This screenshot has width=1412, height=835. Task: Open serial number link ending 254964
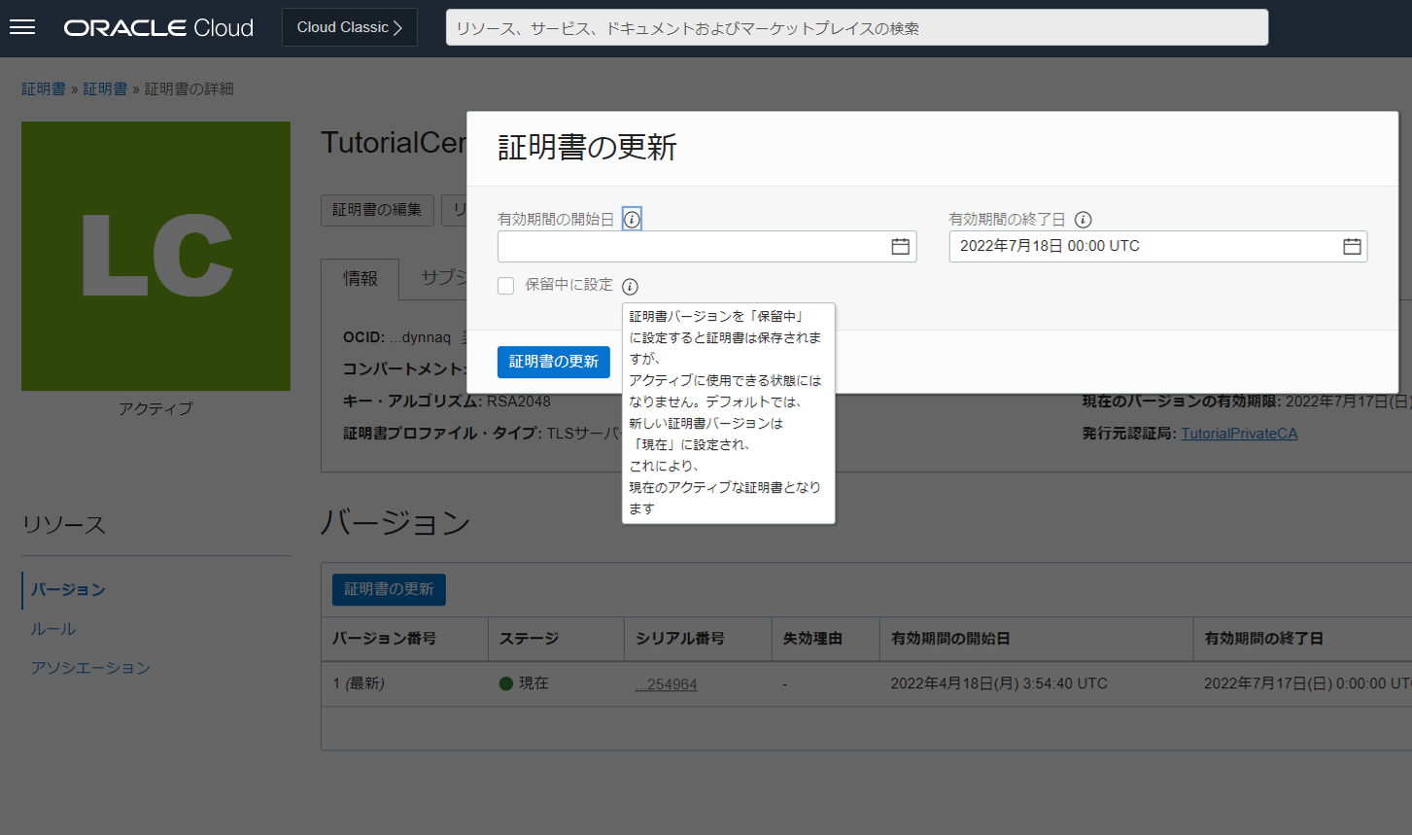666,684
